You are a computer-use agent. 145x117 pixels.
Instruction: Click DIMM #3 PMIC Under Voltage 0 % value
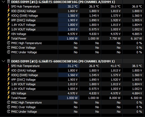(x=139, y=112)
